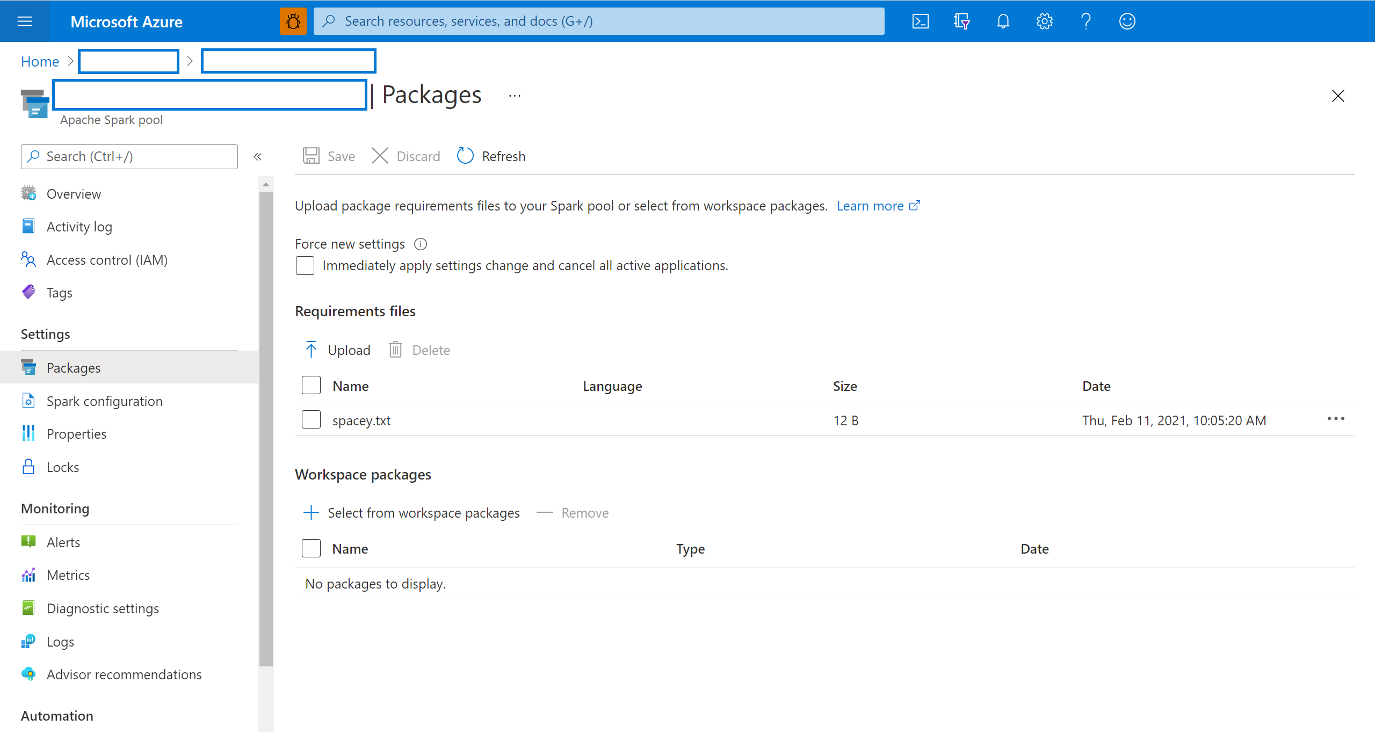This screenshot has height=755, width=1375.
Task: Open Spark configuration in sidebar
Action: 104,401
